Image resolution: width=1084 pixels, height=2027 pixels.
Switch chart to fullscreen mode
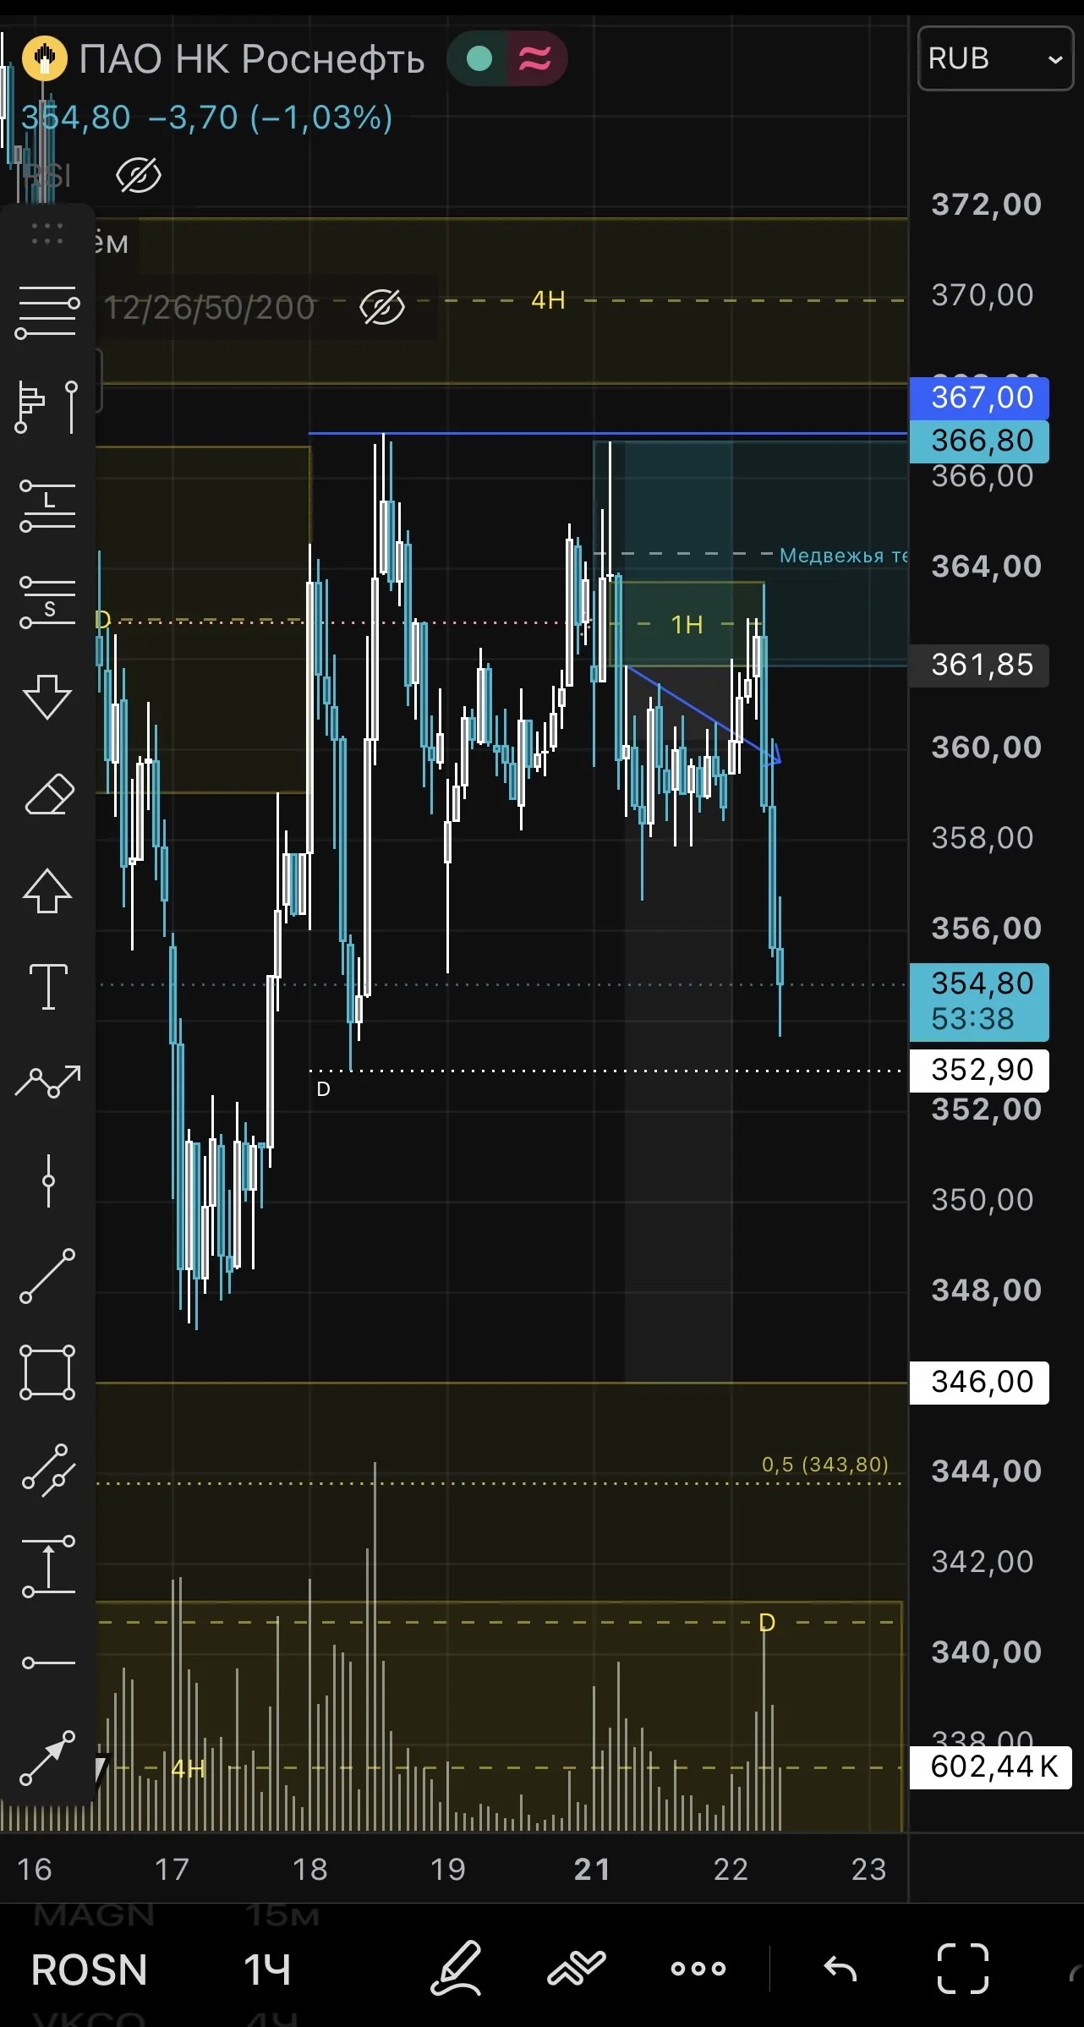(x=963, y=1969)
